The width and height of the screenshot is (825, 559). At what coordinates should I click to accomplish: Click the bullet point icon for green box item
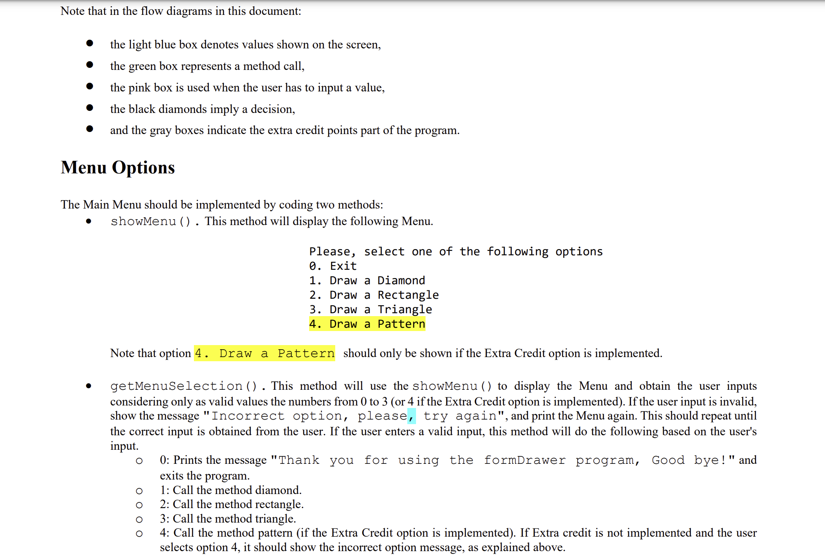point(87,65)
